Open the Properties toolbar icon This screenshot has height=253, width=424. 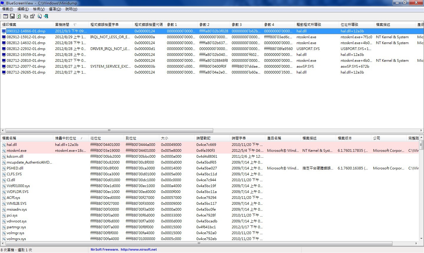click(x=32, y=16)
